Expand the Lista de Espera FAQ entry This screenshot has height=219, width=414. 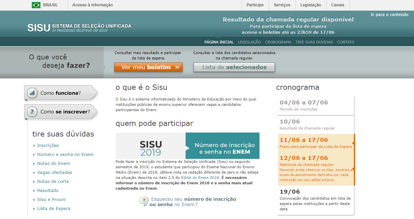(54, 209)
